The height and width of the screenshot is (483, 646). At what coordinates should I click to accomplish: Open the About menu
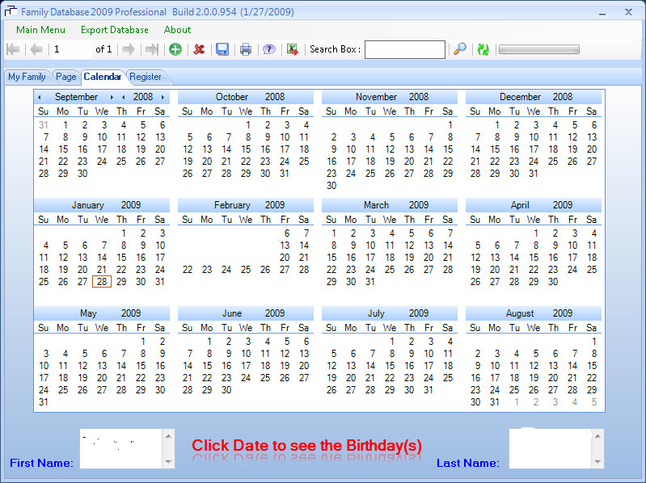pos(177,30)
